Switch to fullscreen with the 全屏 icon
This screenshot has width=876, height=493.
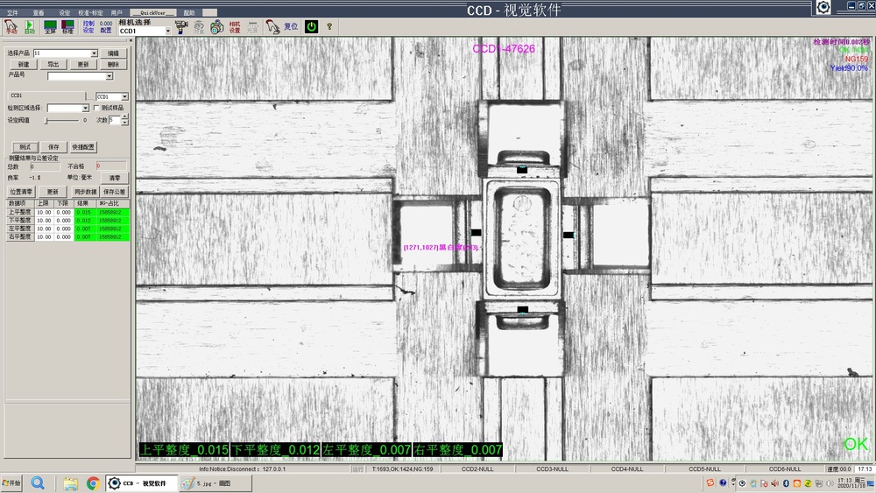click(50, 27)
